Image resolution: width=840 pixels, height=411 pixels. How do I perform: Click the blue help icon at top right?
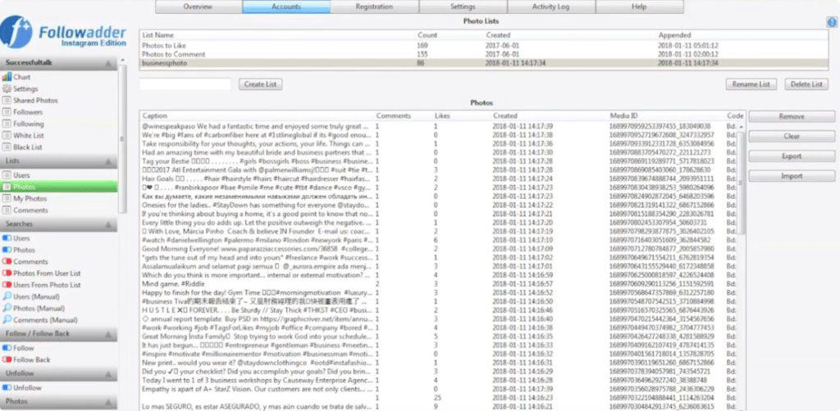click(833, 22)
